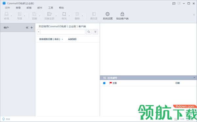
Task: Click the 往来邮件 panel title
Action: coord(112,78)
